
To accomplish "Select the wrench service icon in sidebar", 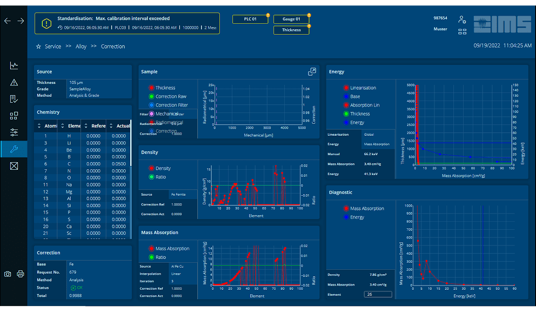I will pos(14,149).
